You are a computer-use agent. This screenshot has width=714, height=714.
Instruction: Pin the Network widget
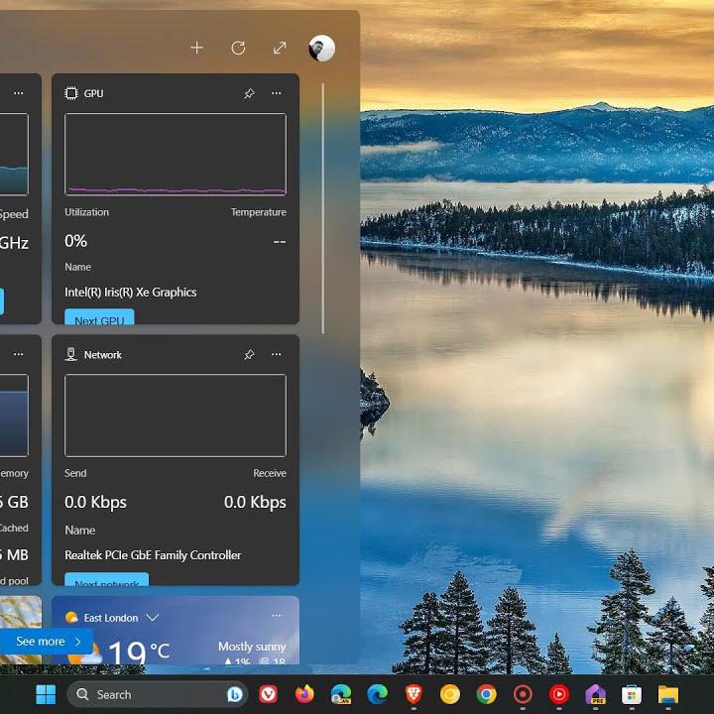click(249, 354)
